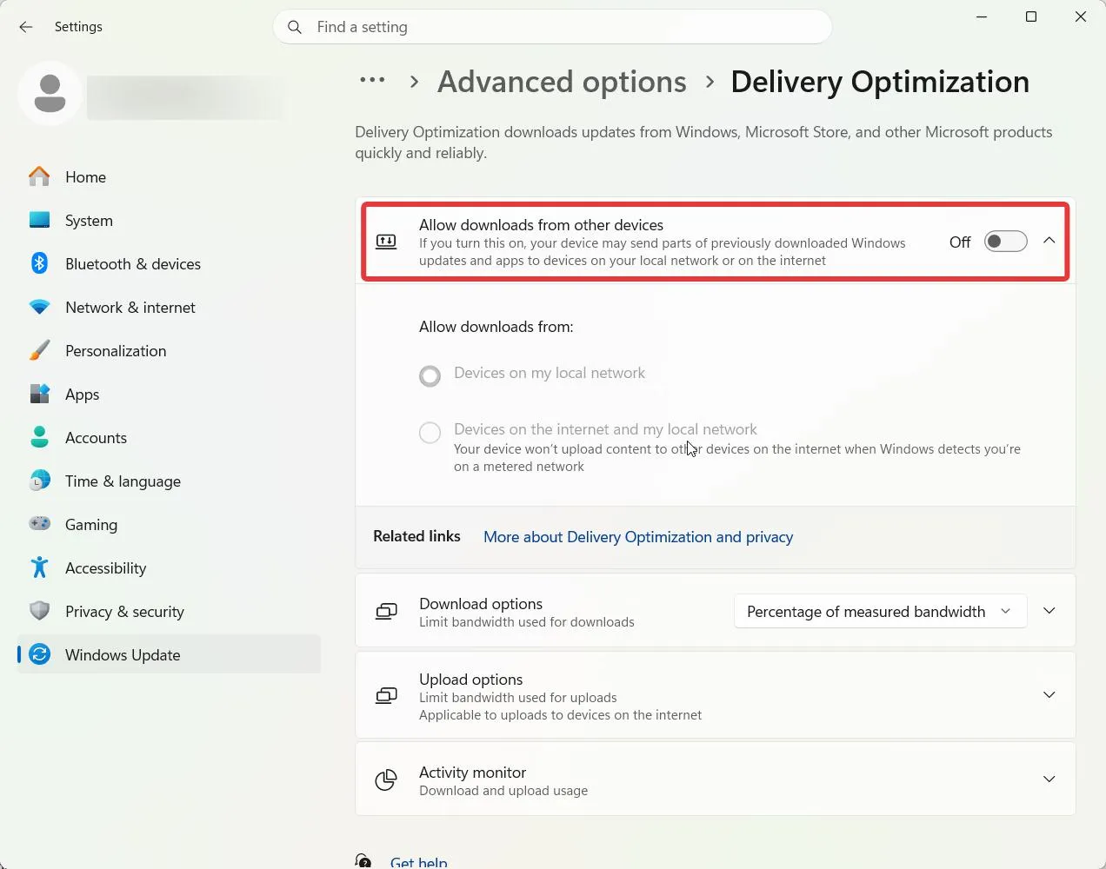Click the Activity monitor pie chart icon
Viewport: 1106px width, 869px height.
pos(386,779)
